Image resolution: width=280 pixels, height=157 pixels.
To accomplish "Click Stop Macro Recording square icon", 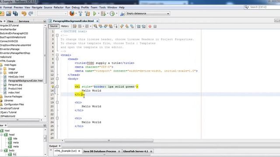I will (x=155, y=26).
